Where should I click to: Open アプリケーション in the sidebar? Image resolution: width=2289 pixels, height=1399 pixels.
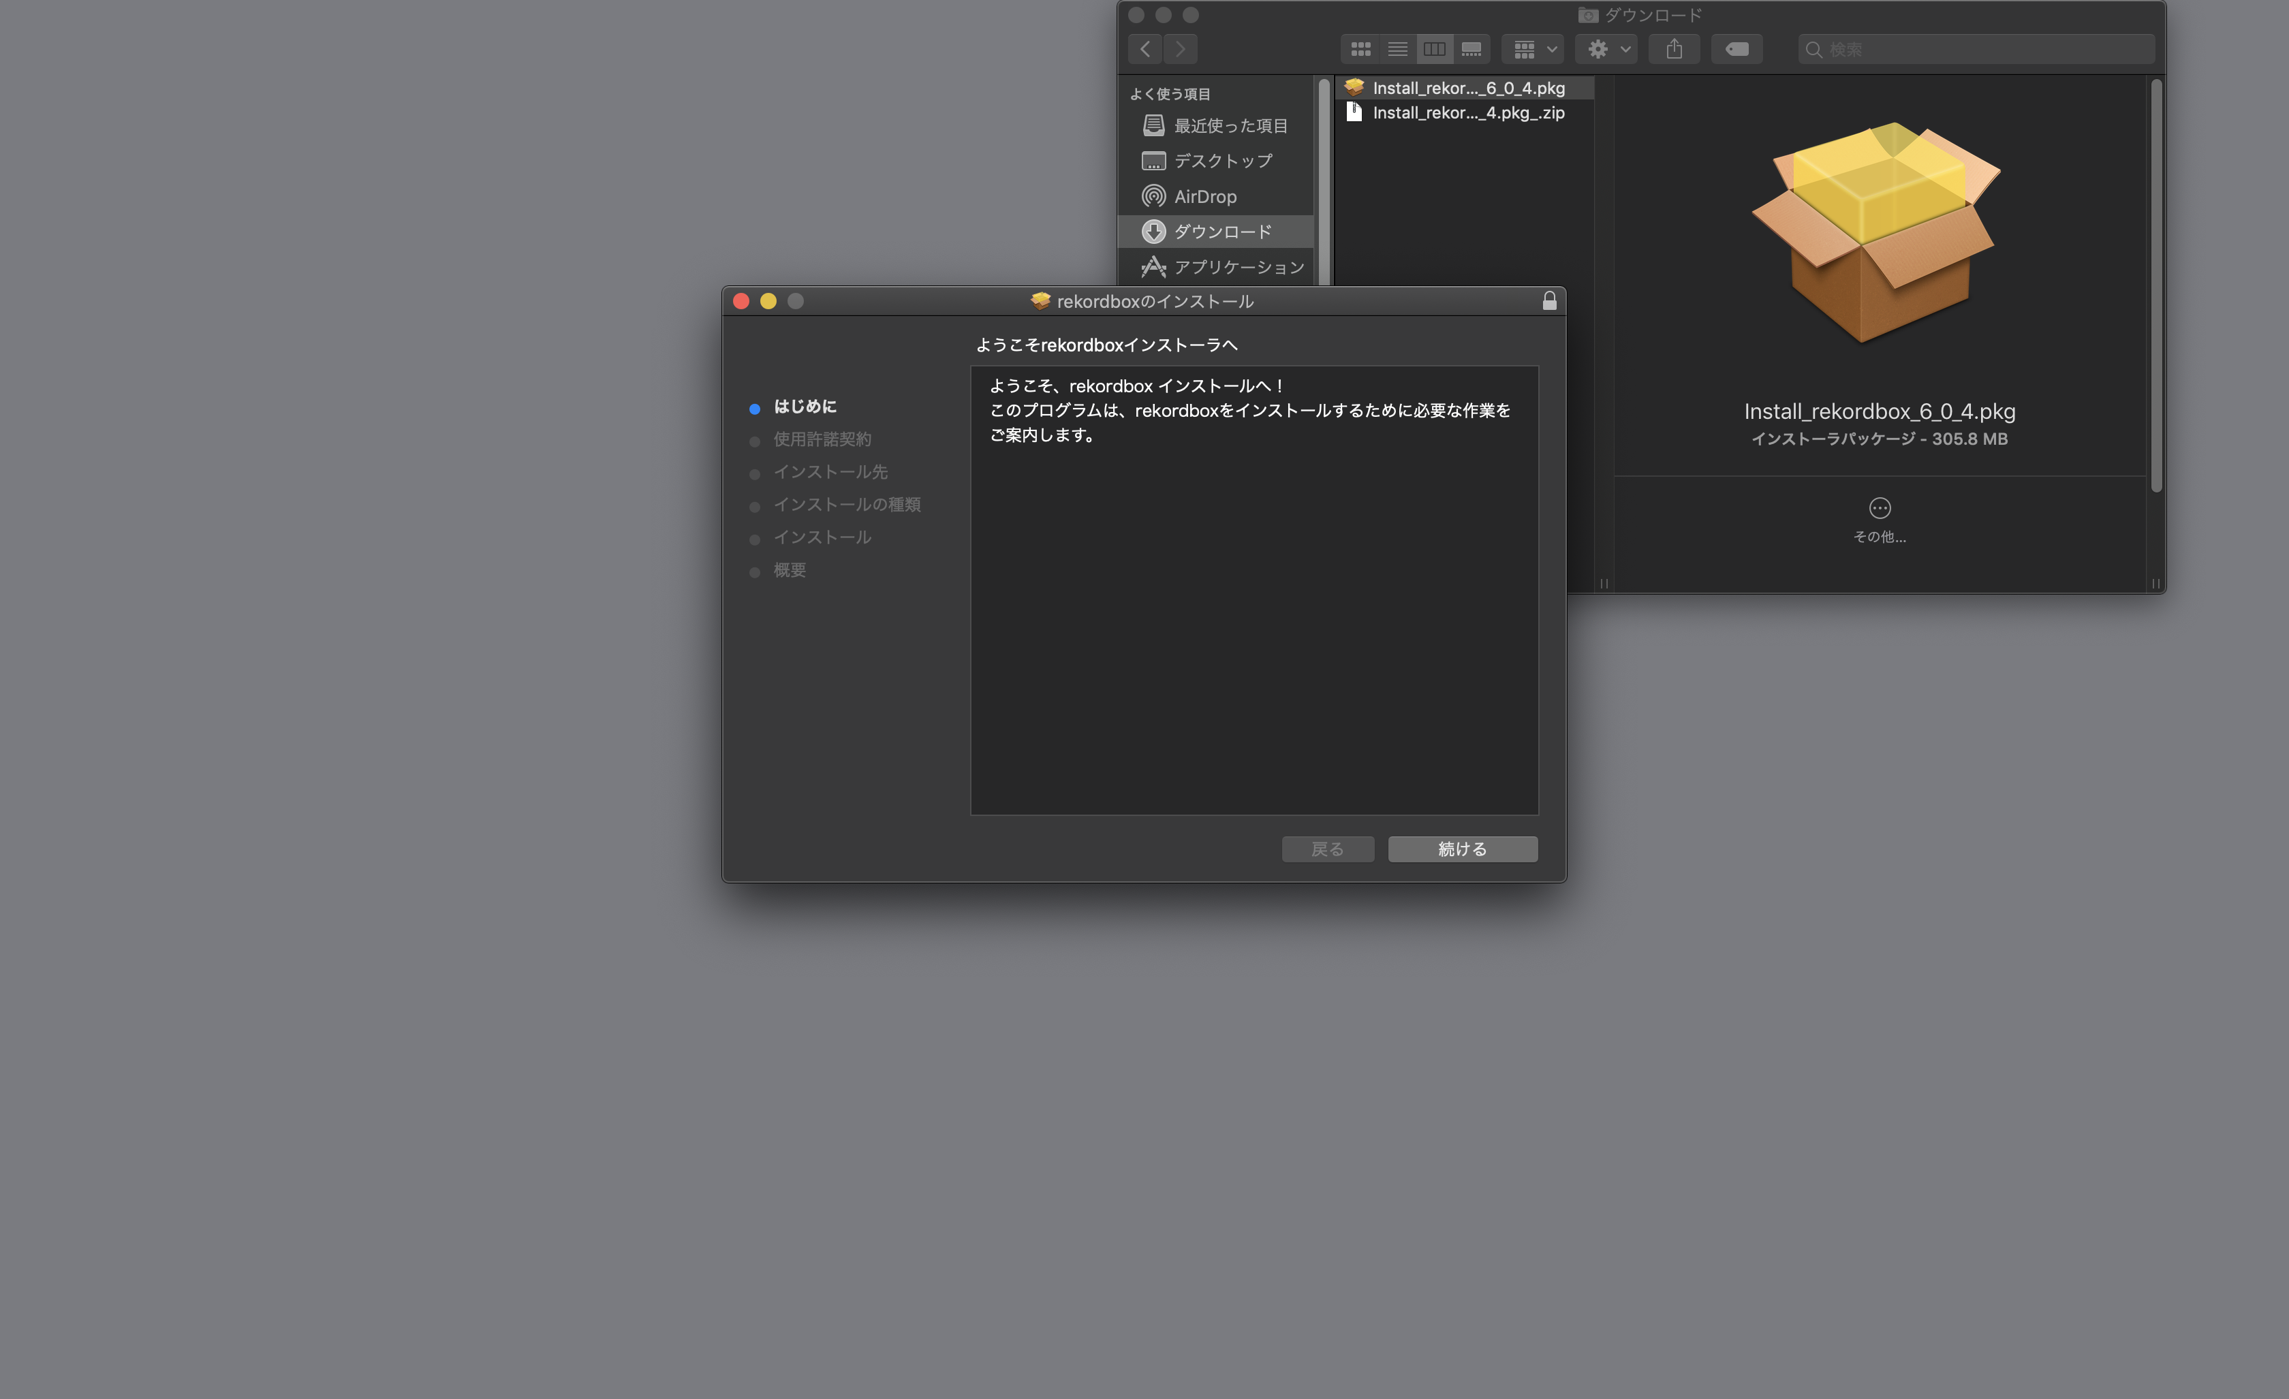[1239, 266]
